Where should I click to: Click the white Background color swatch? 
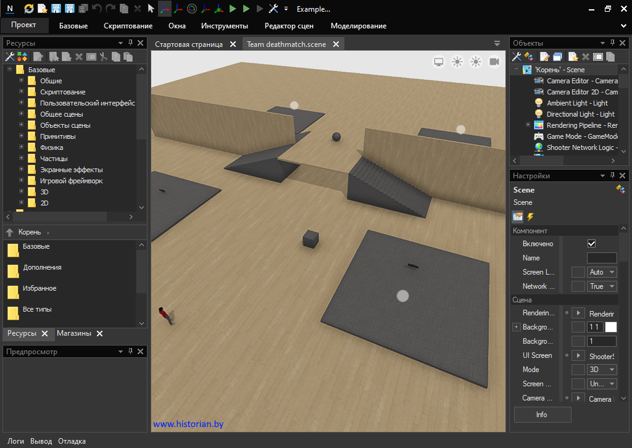click(611, 327)
